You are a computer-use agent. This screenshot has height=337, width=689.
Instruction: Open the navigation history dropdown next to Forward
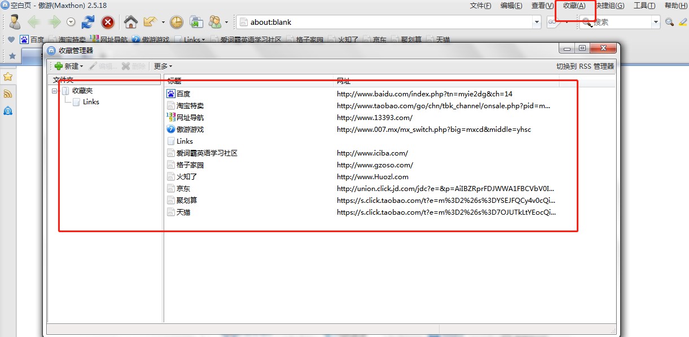[x=71, y=22]
